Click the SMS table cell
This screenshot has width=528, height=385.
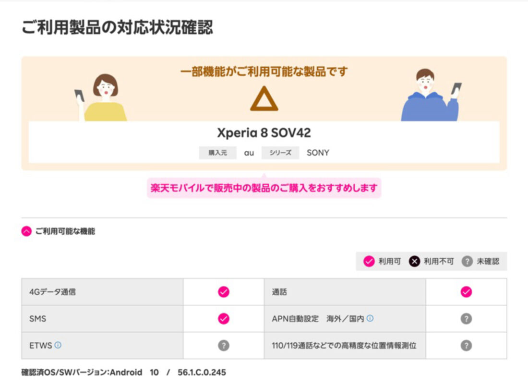(x=102, y=319)
